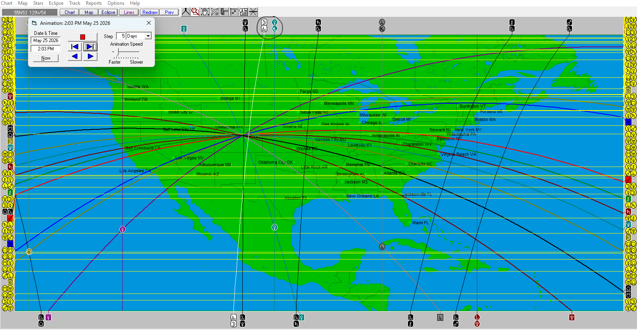Screen dimensions: 637x330
Task: Click the Animation Speed slider
Action: pos(126,52)
